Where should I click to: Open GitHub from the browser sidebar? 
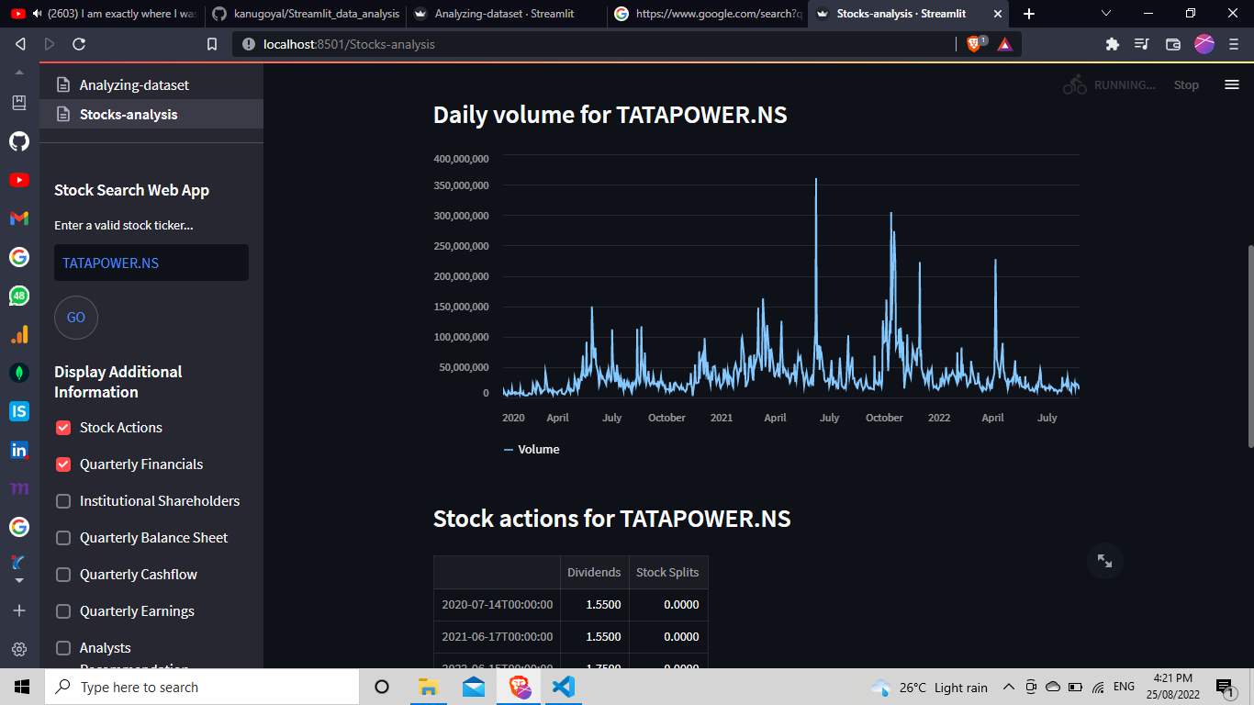tap(19, 141)
